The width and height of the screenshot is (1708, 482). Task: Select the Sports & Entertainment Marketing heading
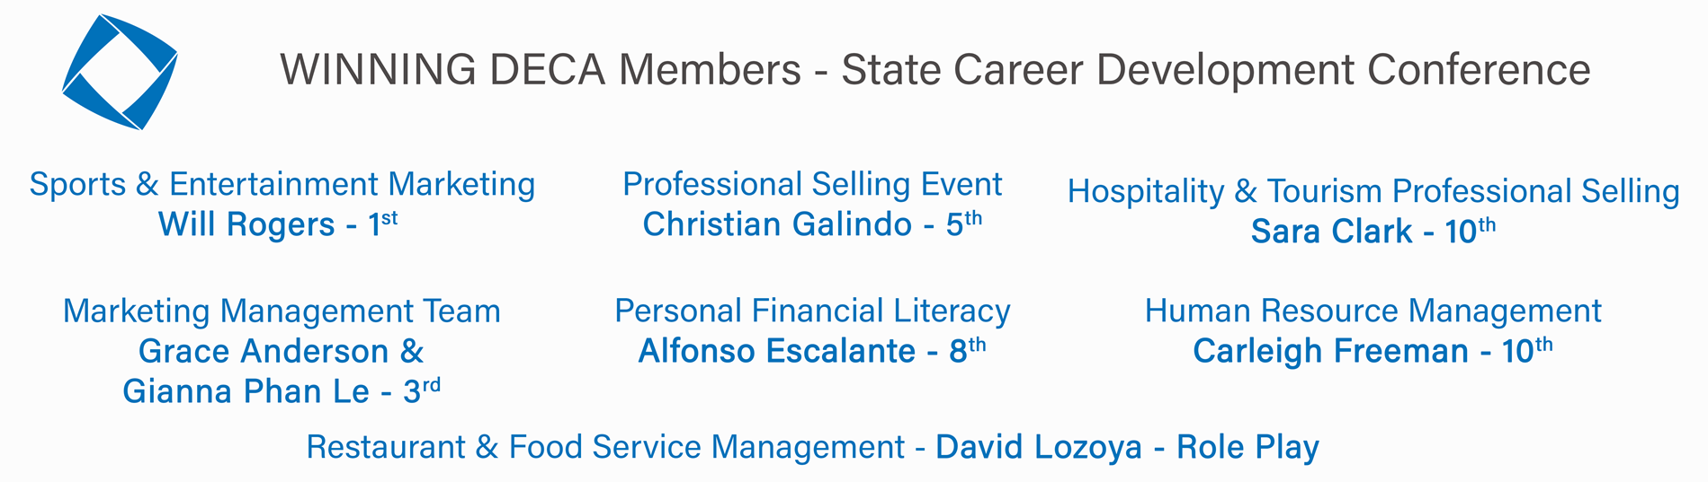point(282,185)
